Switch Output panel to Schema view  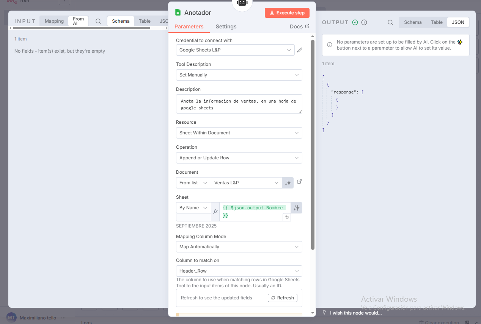click(x=413, y=22)
